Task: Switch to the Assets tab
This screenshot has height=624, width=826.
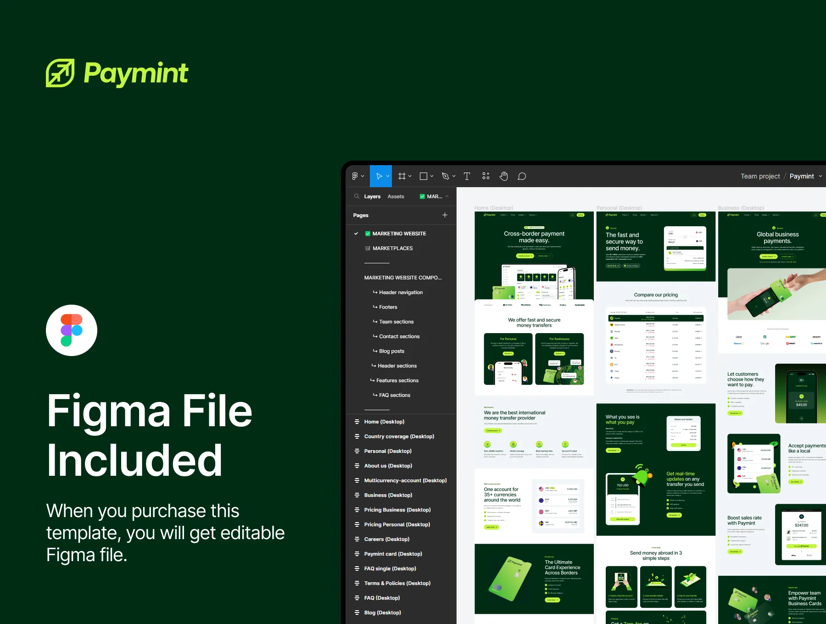Action: click(396, 196)
